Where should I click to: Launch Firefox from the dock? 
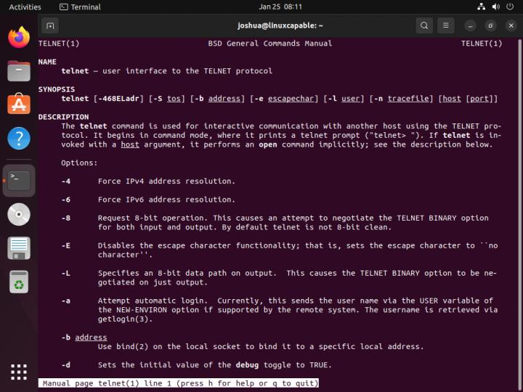pos(19,37)
